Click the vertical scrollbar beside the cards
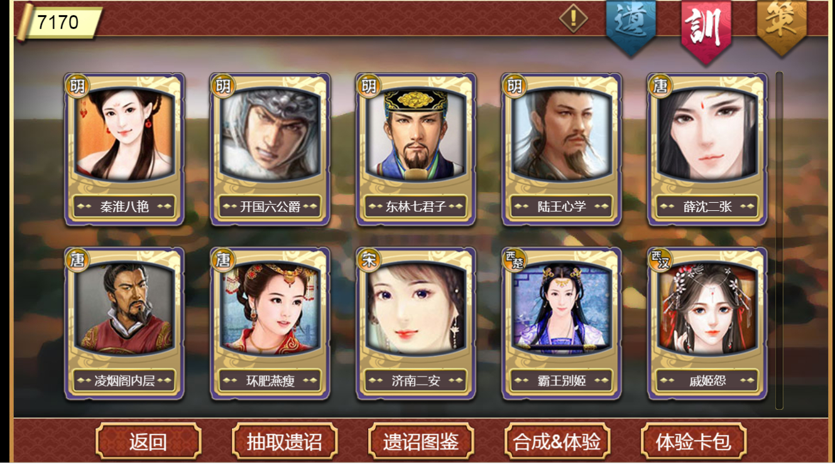835x465 pixels. tap(779, 240)
